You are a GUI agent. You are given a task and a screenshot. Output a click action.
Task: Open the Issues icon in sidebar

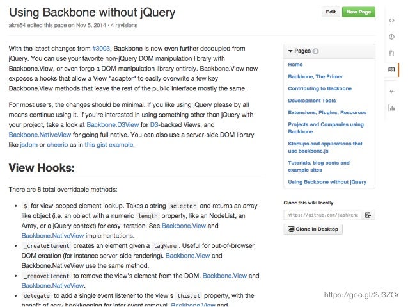(391, 36)
